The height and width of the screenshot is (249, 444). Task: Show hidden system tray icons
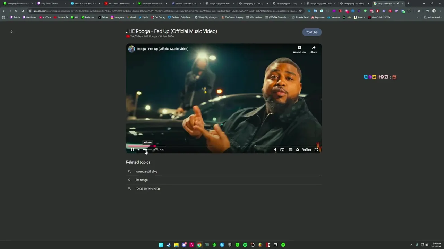[x=411, y=245]
